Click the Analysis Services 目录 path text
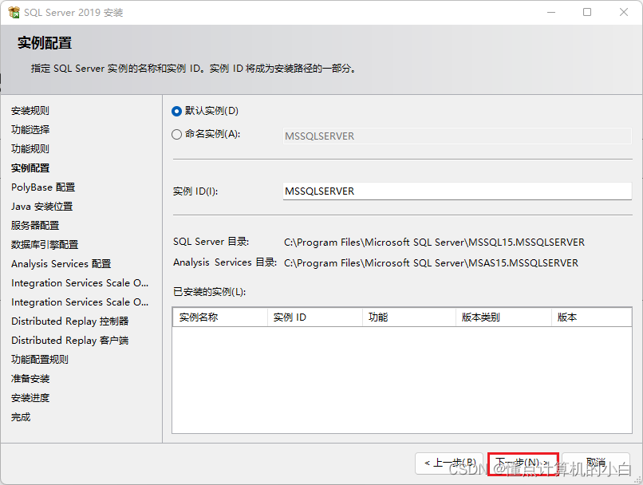The height and width of the screenshot is (485, 643). point(431,262)
